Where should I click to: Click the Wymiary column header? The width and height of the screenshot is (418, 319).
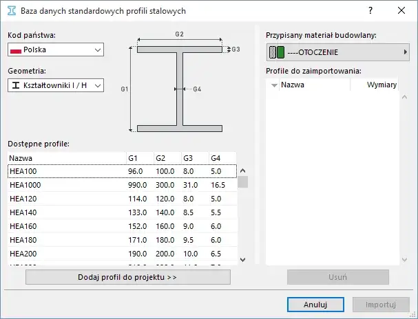pyautogui.click(x=382, y=85)
